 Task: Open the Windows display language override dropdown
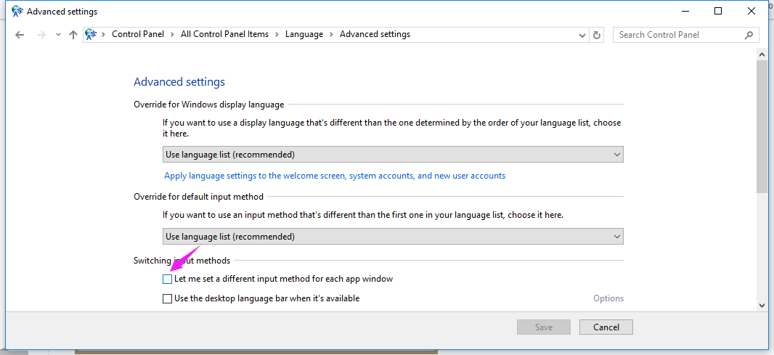(393, 155)
